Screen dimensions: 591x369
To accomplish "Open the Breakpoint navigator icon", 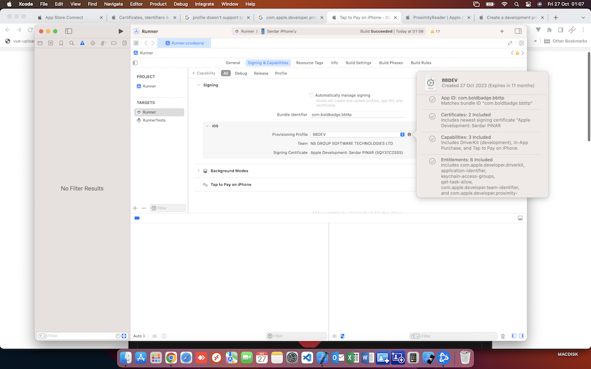I will pos(114,43).
